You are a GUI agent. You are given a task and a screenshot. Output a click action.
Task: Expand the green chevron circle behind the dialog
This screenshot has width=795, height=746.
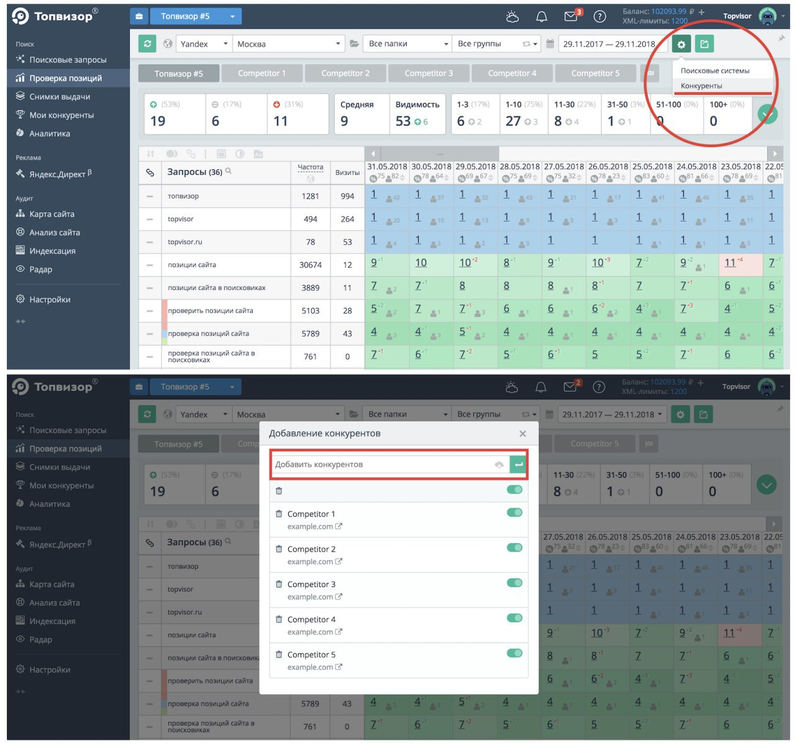(x=767, y=484)
